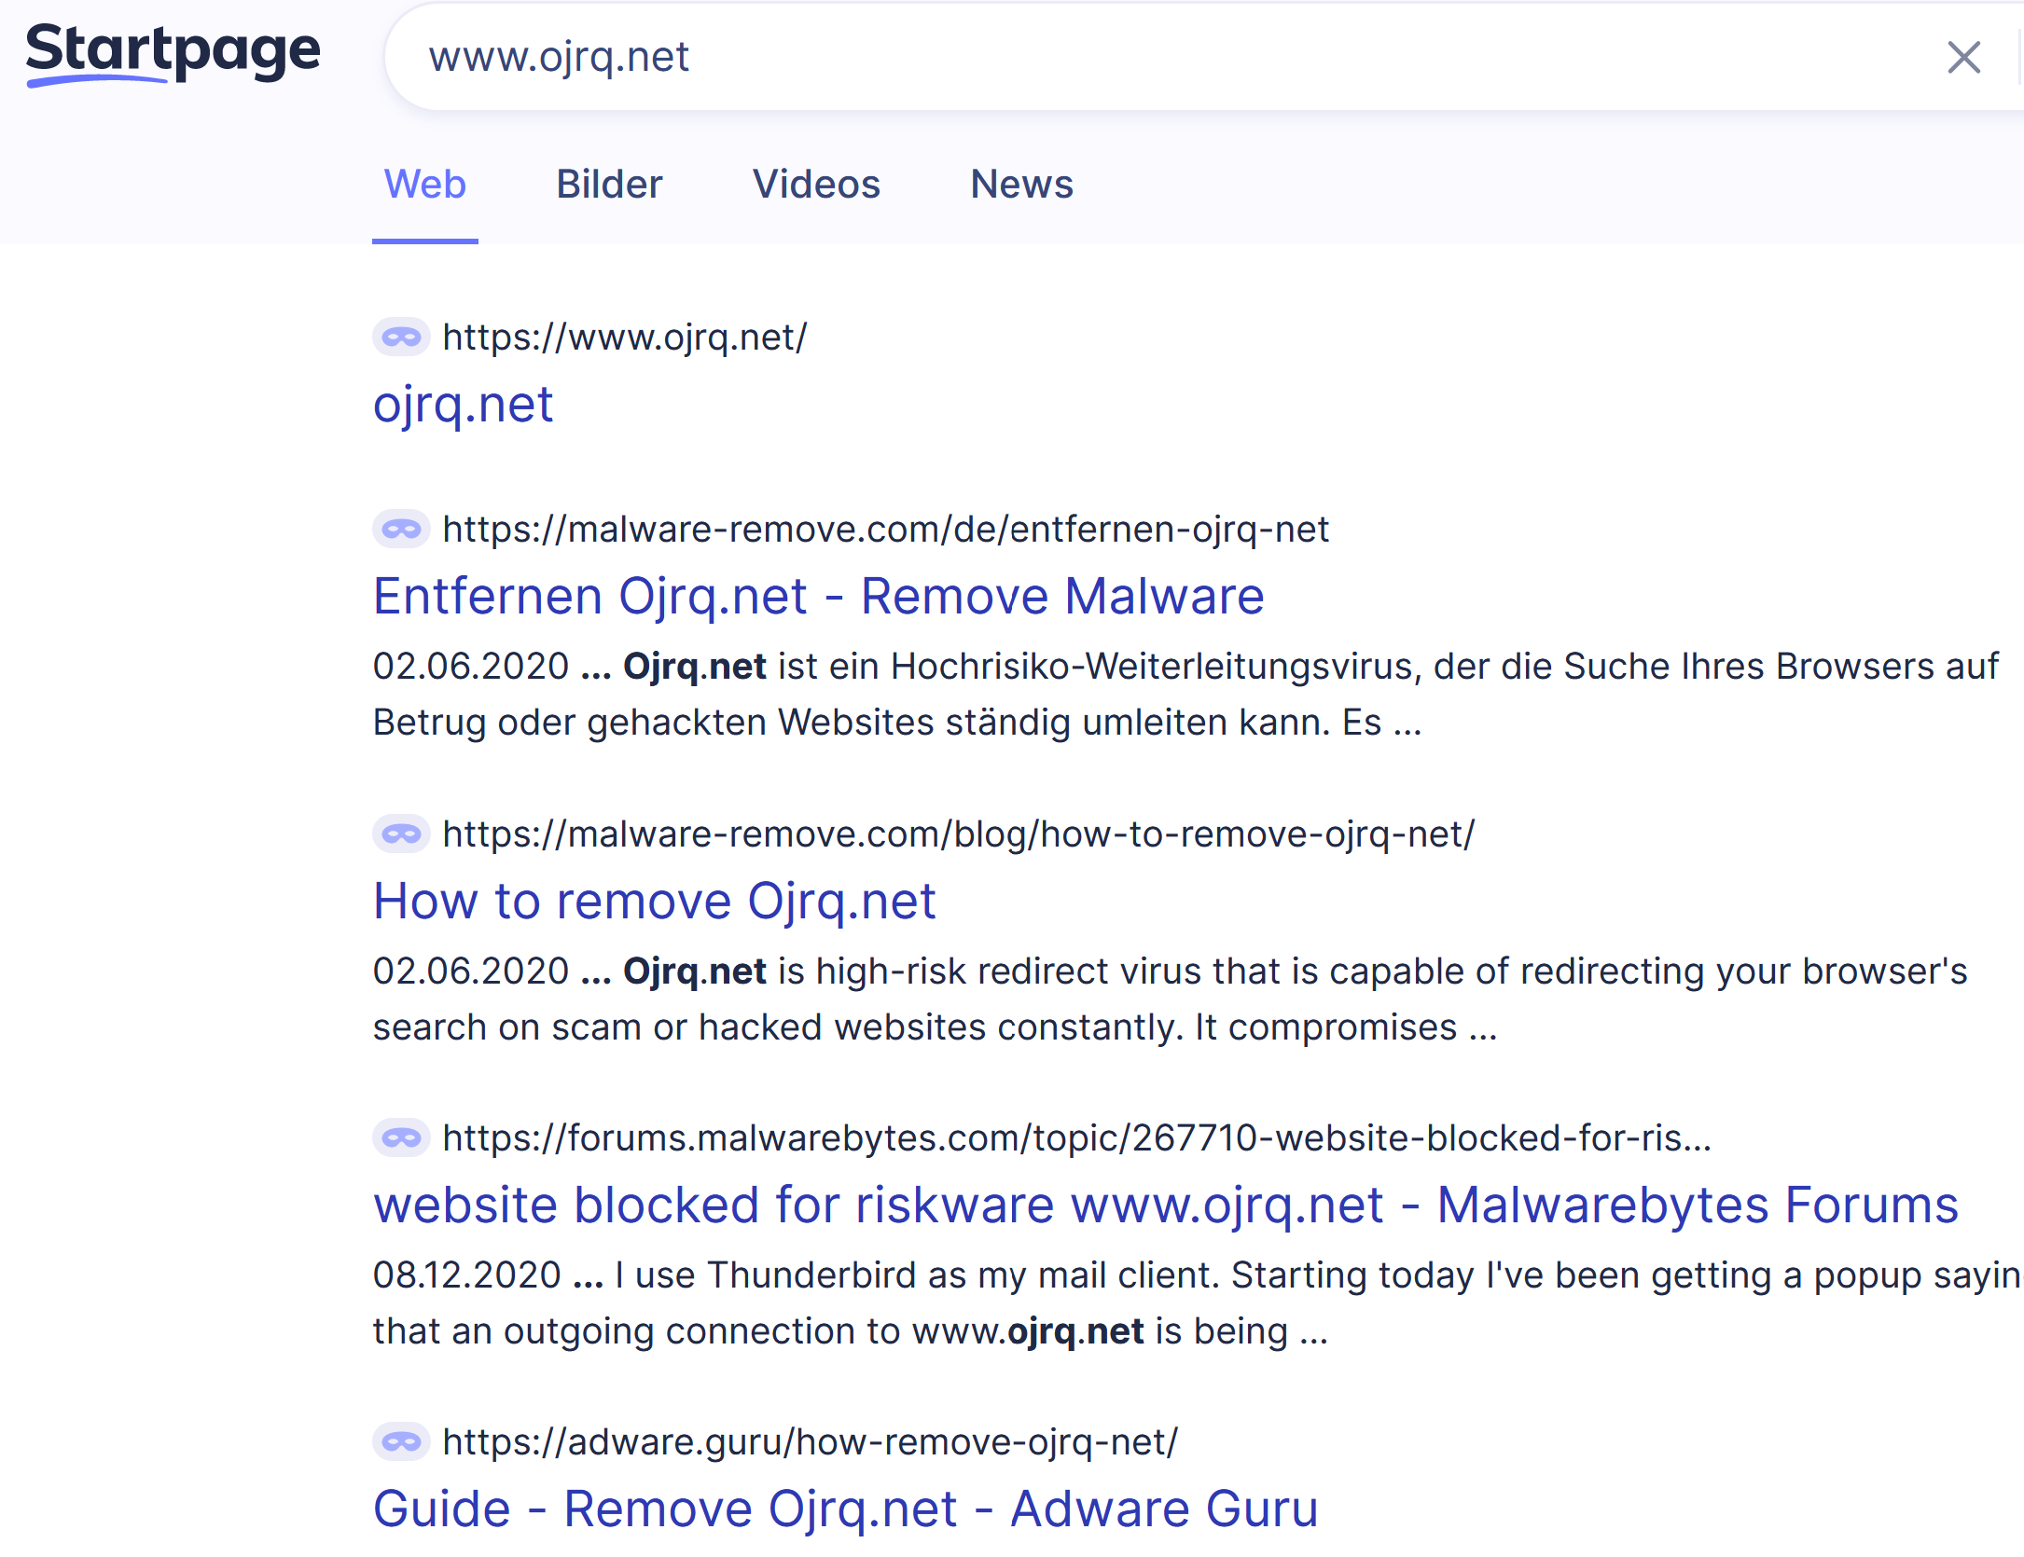Switch to the Videos tab
The height and width of the screenshot is (1557, 2024).
click(816, 185)
